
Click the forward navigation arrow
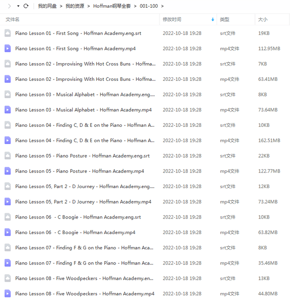point(9,6)
